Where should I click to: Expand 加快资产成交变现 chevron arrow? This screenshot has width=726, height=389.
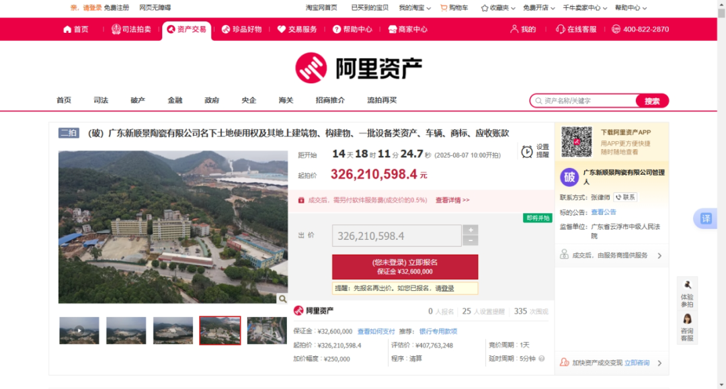pyautogui.click(x=660, y=363)
